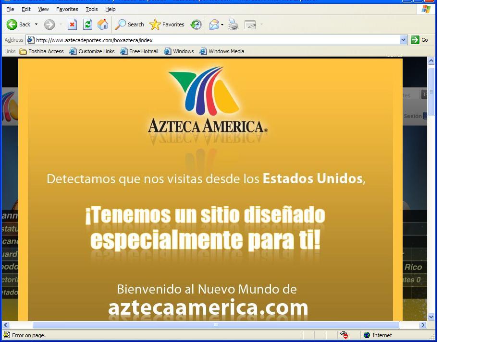Open the Edit menu
This screenshot has height=342, width=492.
point(26,9)
